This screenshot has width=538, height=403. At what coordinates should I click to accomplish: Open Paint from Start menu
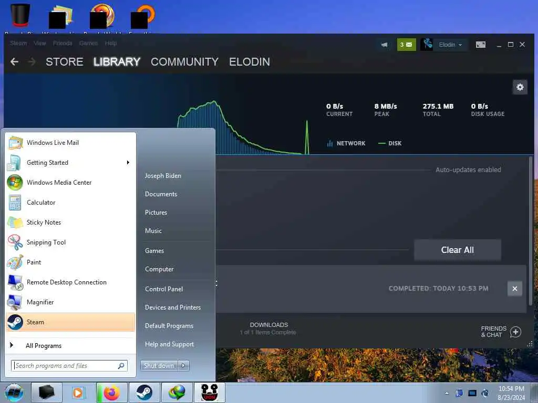click(x=70, y=262)
